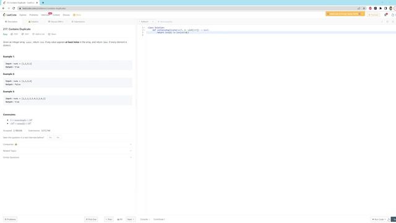
Task: Expand the Companies section
Action: [67, 144]
